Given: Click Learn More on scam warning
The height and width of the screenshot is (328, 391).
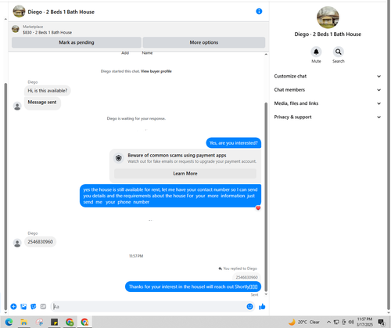Looking at the screenshot, I should point(185,174).
